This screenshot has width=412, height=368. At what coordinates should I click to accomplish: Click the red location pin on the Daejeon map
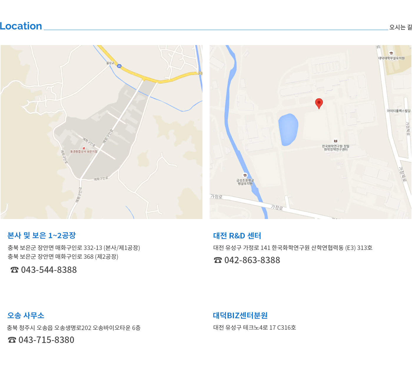click(x=319, y=103)
